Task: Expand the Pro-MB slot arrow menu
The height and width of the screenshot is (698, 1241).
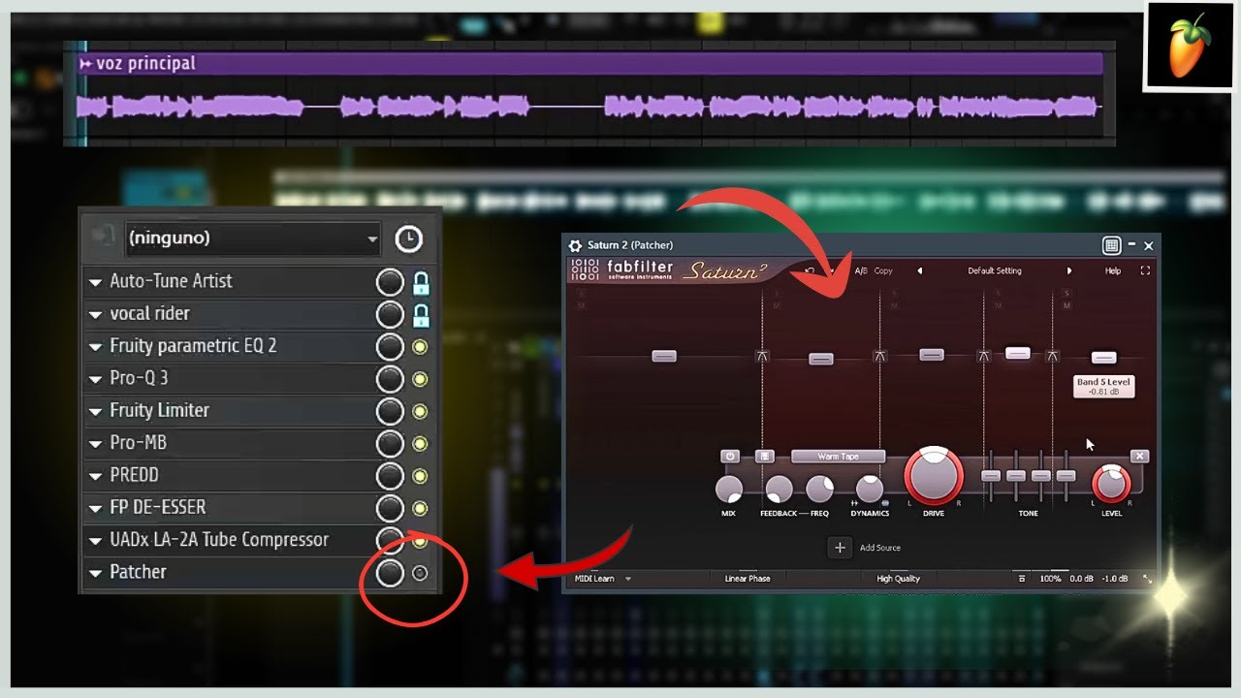Action: click(x=95, y=444)
